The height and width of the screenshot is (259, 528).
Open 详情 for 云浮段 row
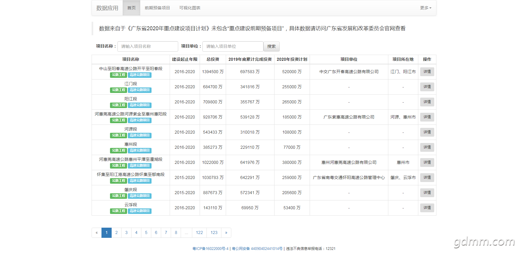(427, 208)
